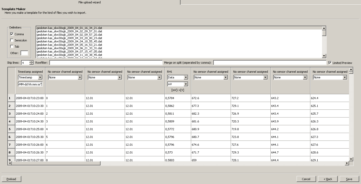Toggle the Limited Preview checkbox

(x=330, y=63)
